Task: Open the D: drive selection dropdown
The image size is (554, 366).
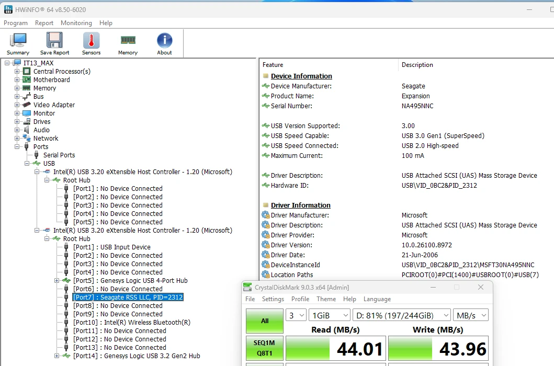Action: coord(402,315)
